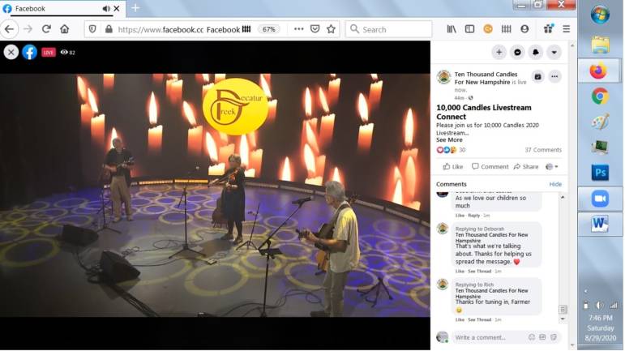Mute the Facebook tab audio

tap(105, 8)
